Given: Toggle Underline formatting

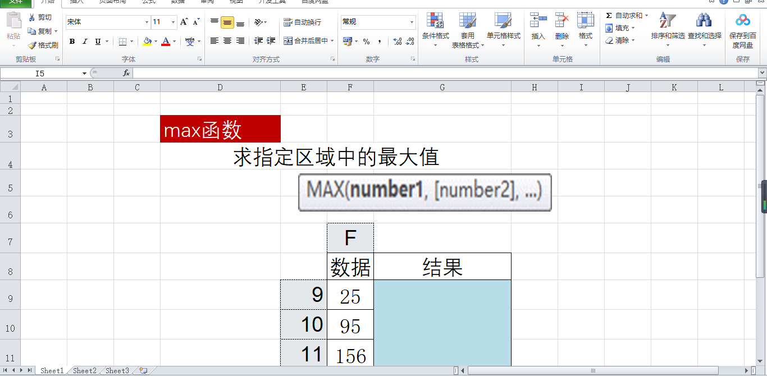Looking at the screenshot, I should point(98,42).
